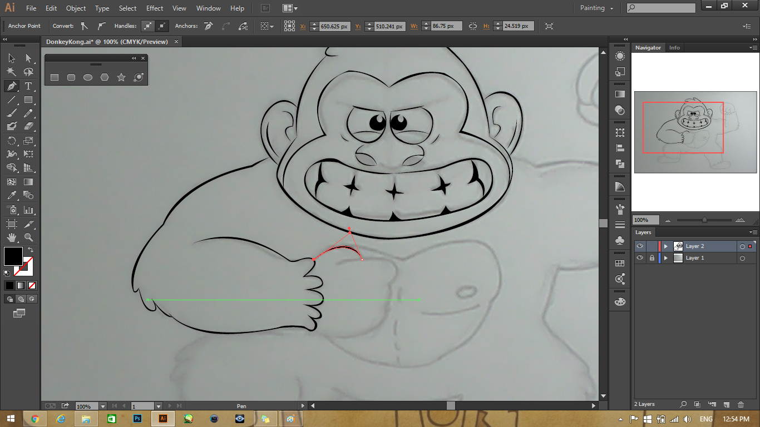Image resolution: width=760 pixels, height=427 pixels.
Task: Pick the Hand tool
Action: (x=12, y=237)
